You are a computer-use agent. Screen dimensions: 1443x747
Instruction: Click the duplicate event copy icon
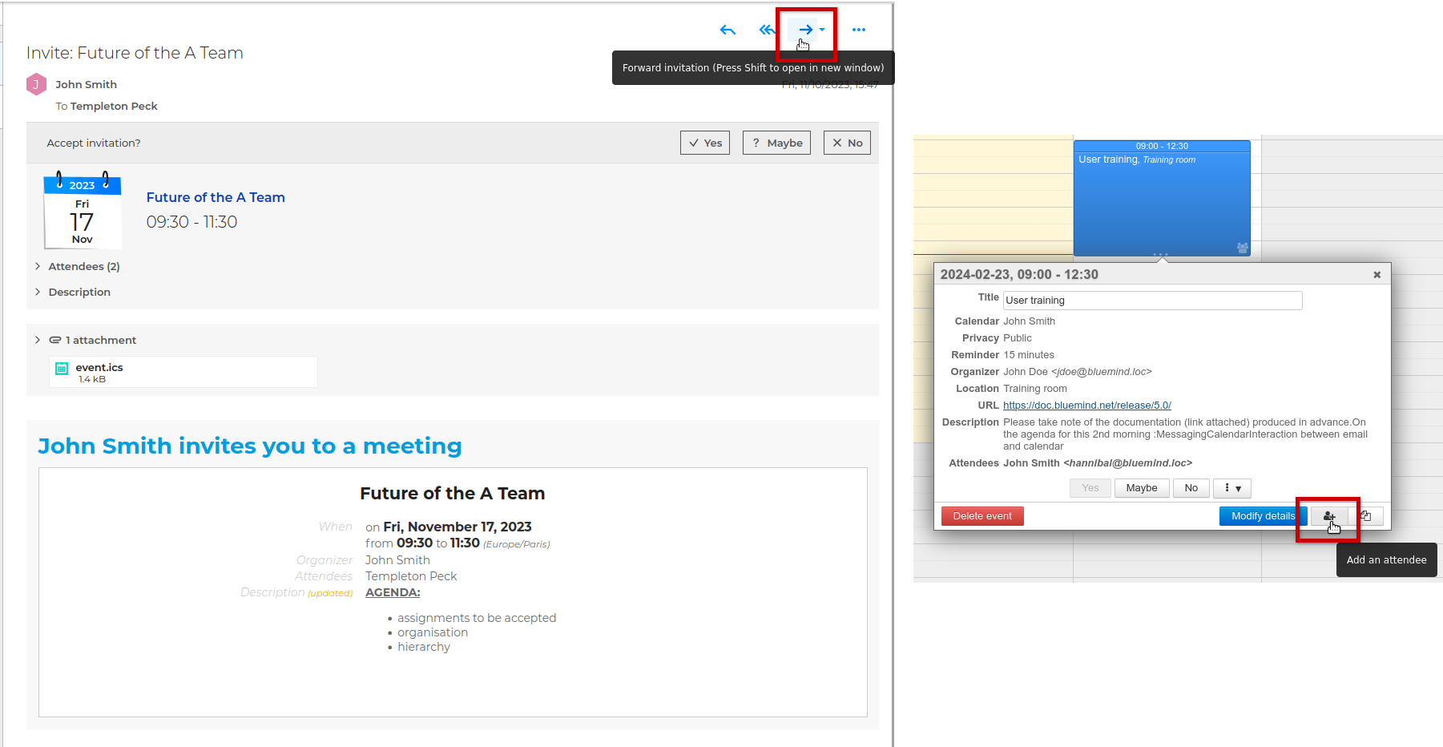tap(1366, 516)
